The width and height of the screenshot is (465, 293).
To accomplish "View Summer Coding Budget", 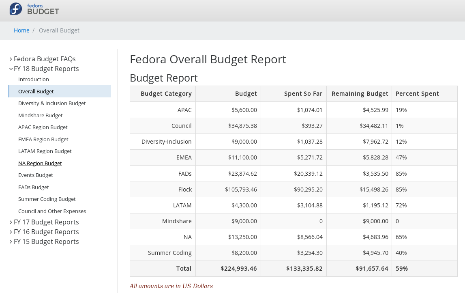I will (x=47, y=199).
